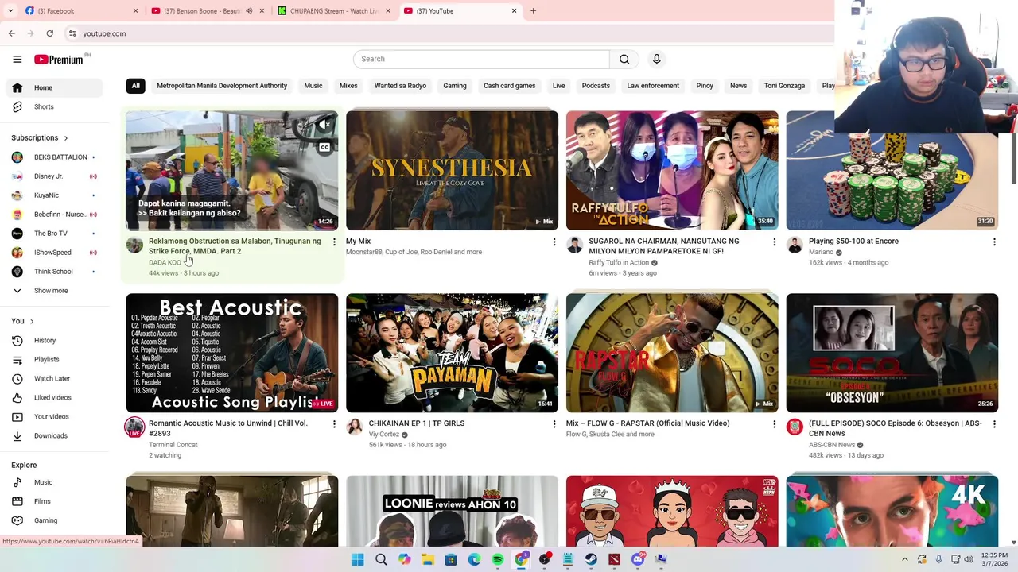Open The Bro TV subscription channel
Image resolution: width=1018 pixels, height=572 pixels.
tap(56, 234)
